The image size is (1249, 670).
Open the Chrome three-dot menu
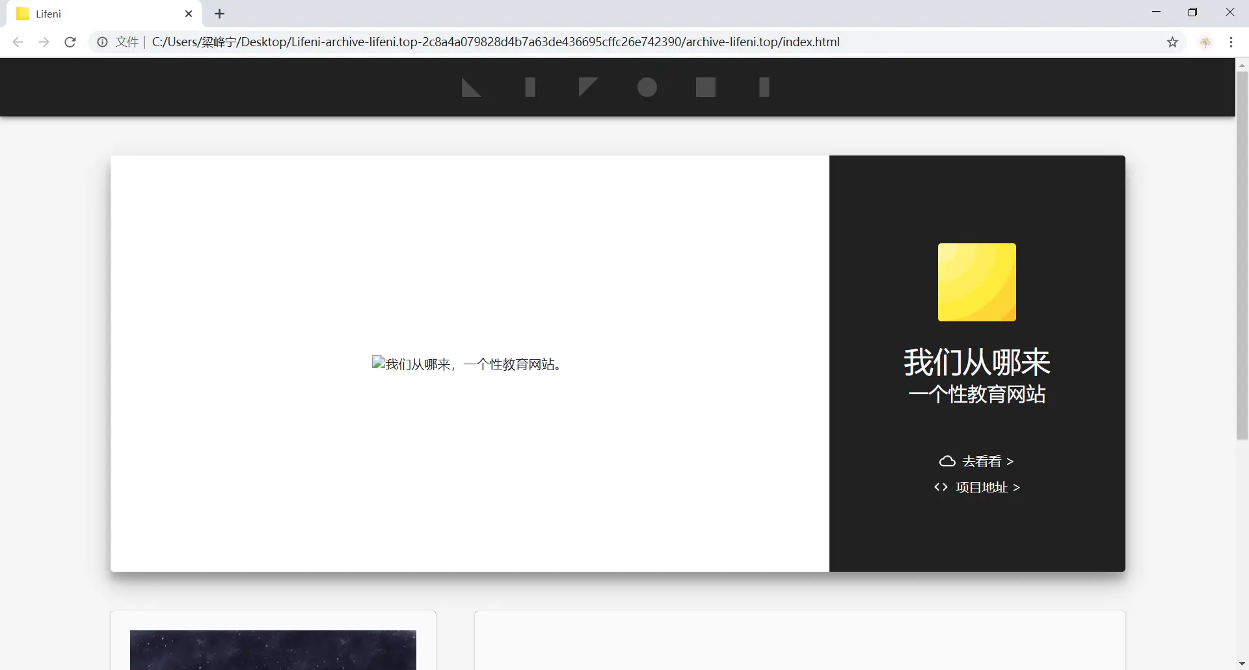(1231, 42)
